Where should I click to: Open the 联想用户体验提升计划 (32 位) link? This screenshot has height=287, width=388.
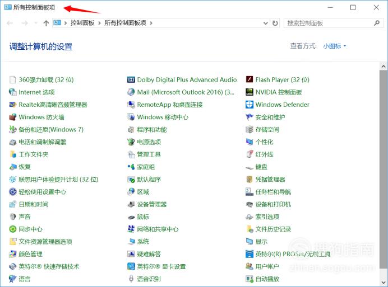tap(58, 180)
